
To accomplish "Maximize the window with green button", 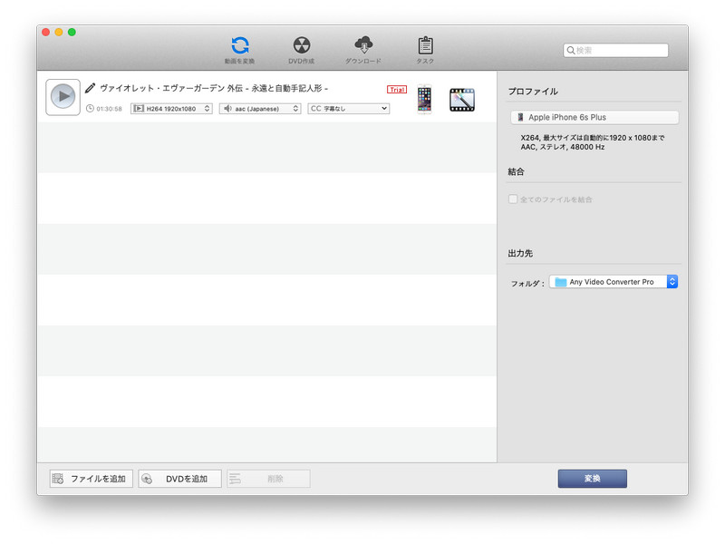I will 72,32.
